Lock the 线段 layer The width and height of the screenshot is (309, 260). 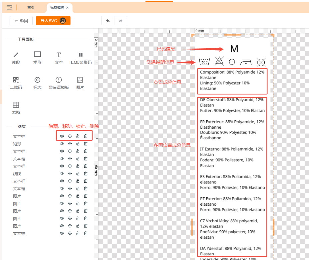tap(78, 173)
